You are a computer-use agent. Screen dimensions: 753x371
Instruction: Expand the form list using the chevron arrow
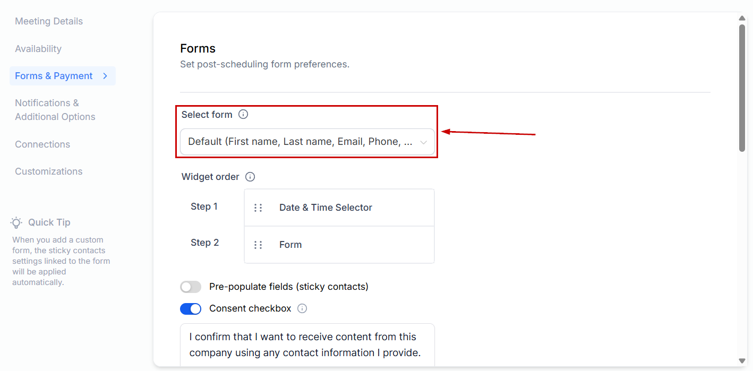[424, 142]
